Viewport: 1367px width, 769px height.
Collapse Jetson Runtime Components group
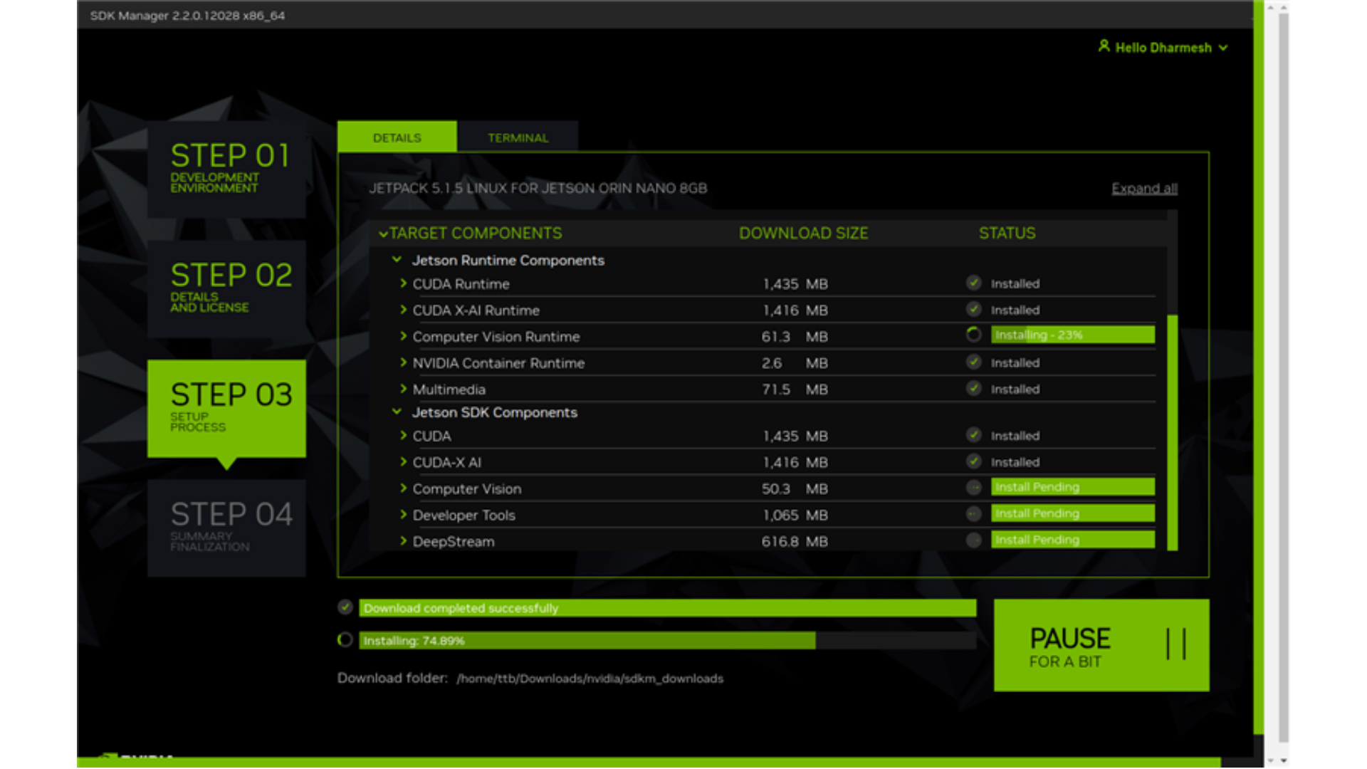click(x=397, y=260)
